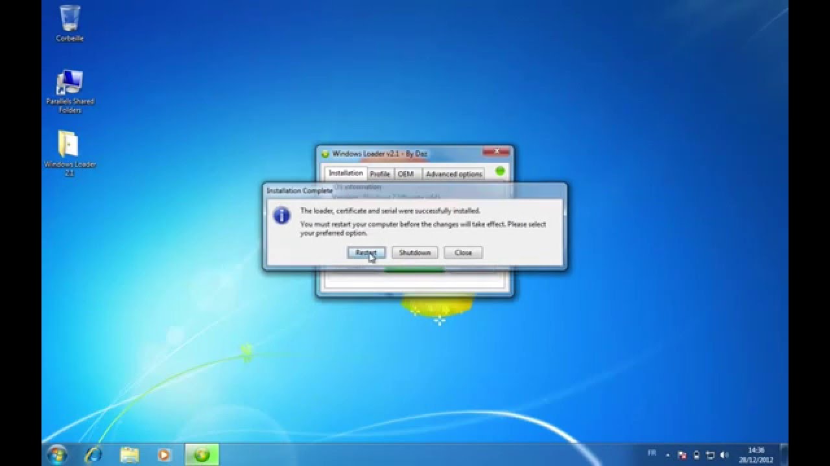Screen dimensions: 830x466
Task: Click the text 'The loader, certificate and serial were successfully installed.'
Action: coord(390,211)
